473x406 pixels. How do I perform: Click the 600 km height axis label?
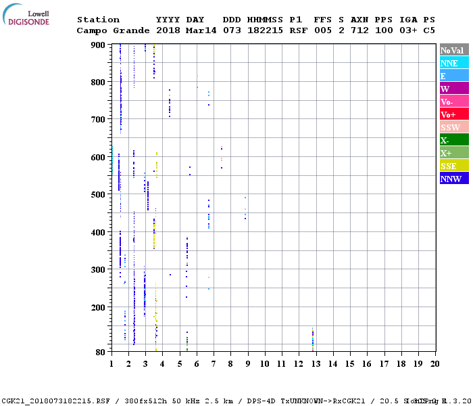(98, 157)
